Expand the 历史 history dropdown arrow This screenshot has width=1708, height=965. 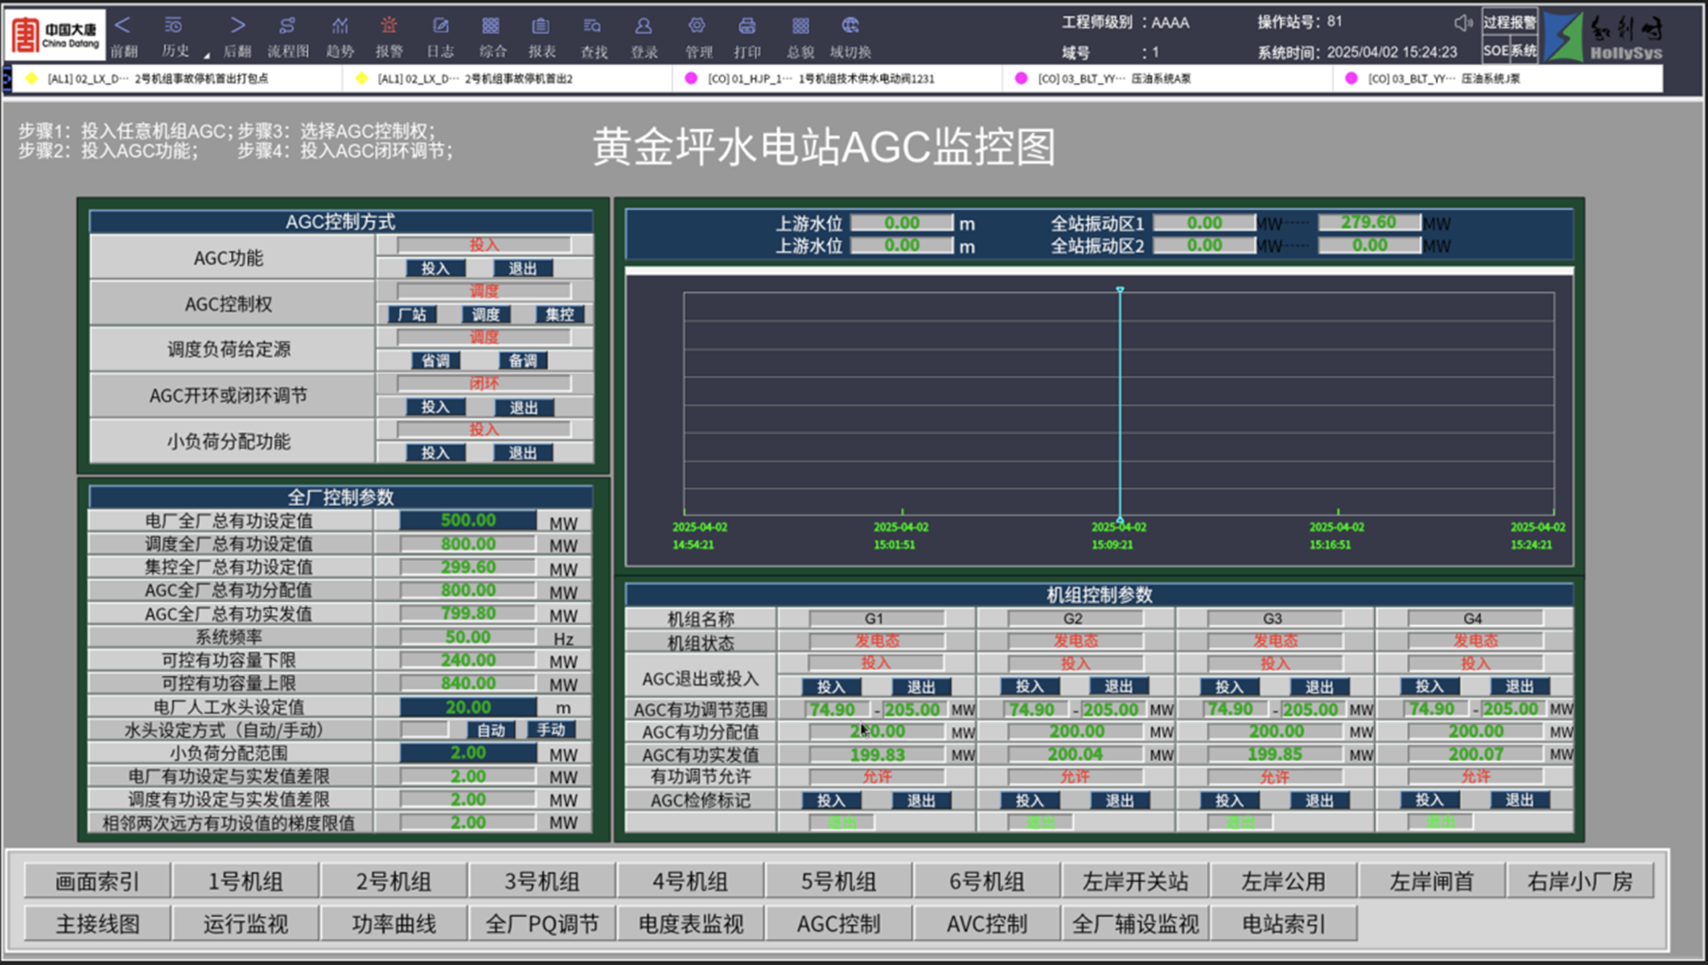point(206,54)
